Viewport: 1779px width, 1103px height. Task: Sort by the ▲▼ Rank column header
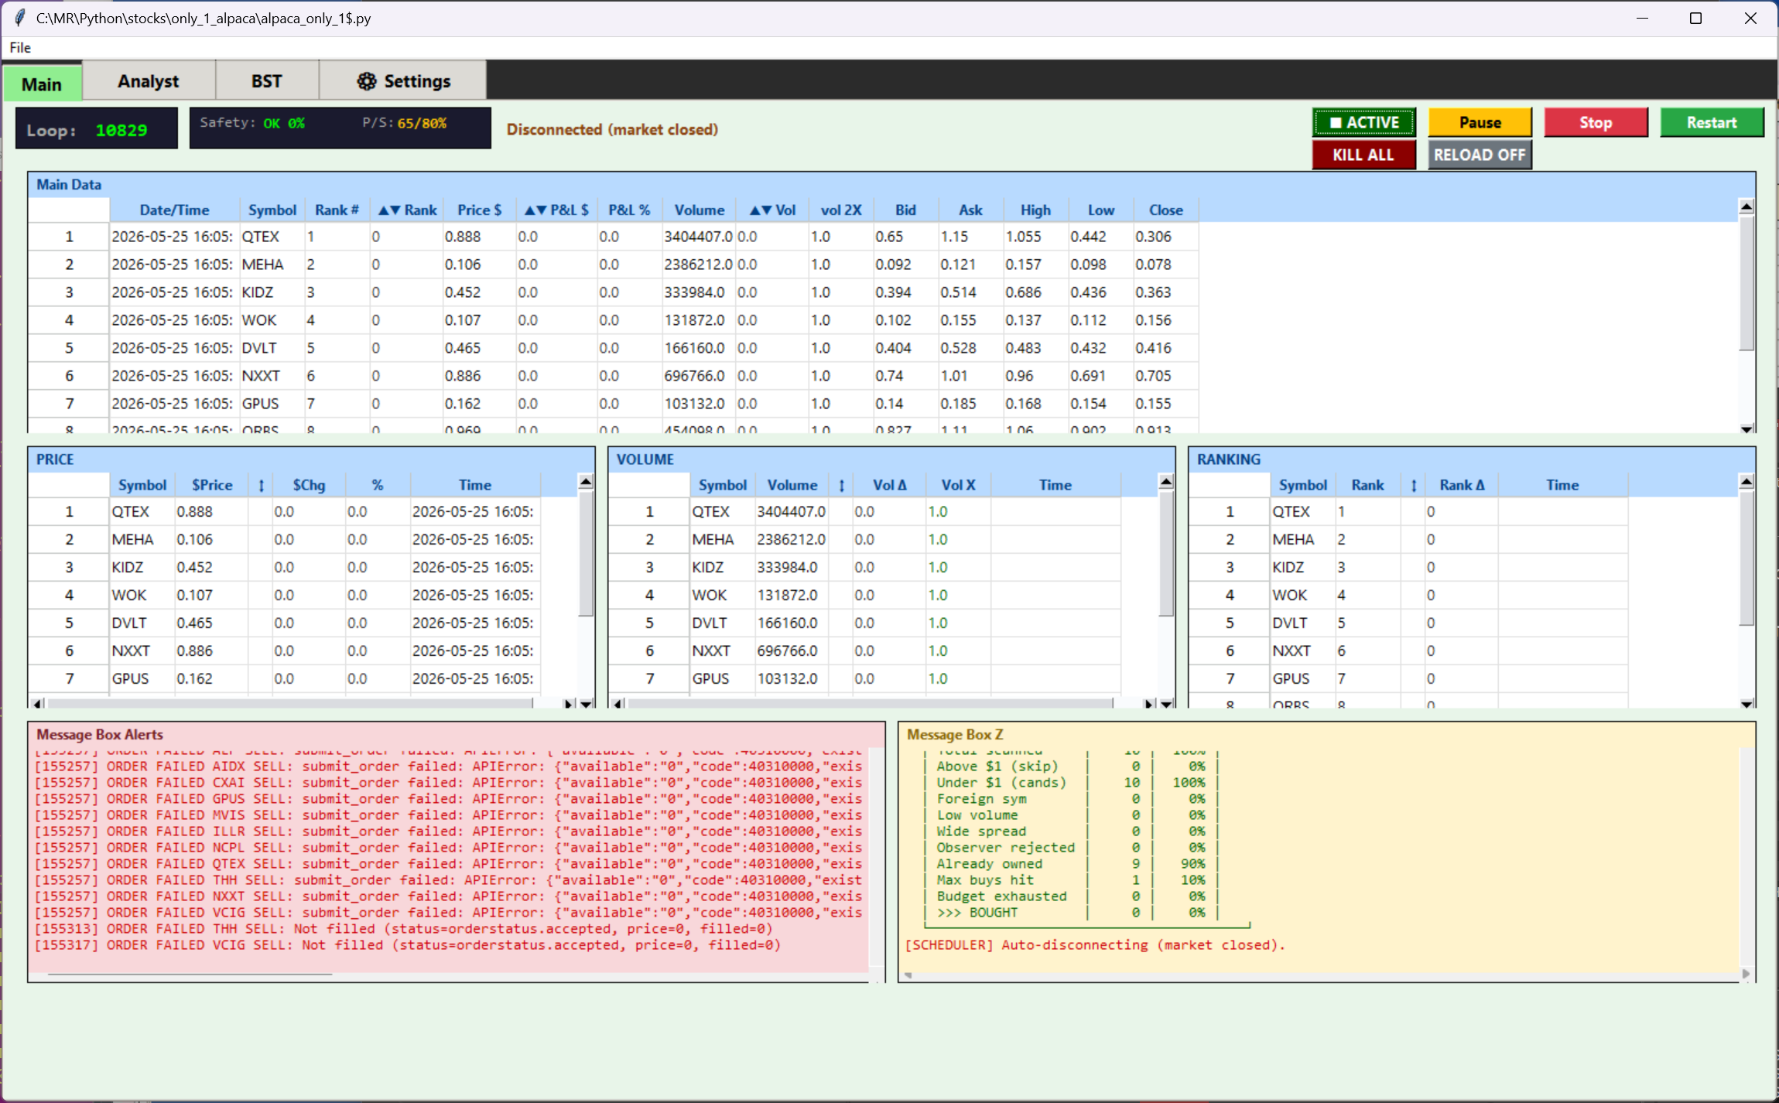tap(406, 210)
